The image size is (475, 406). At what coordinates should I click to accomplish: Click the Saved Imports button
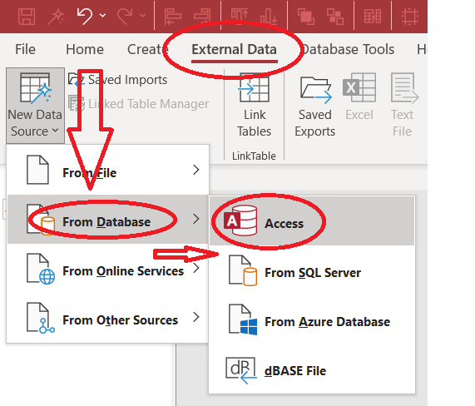(x=117, y=80)
